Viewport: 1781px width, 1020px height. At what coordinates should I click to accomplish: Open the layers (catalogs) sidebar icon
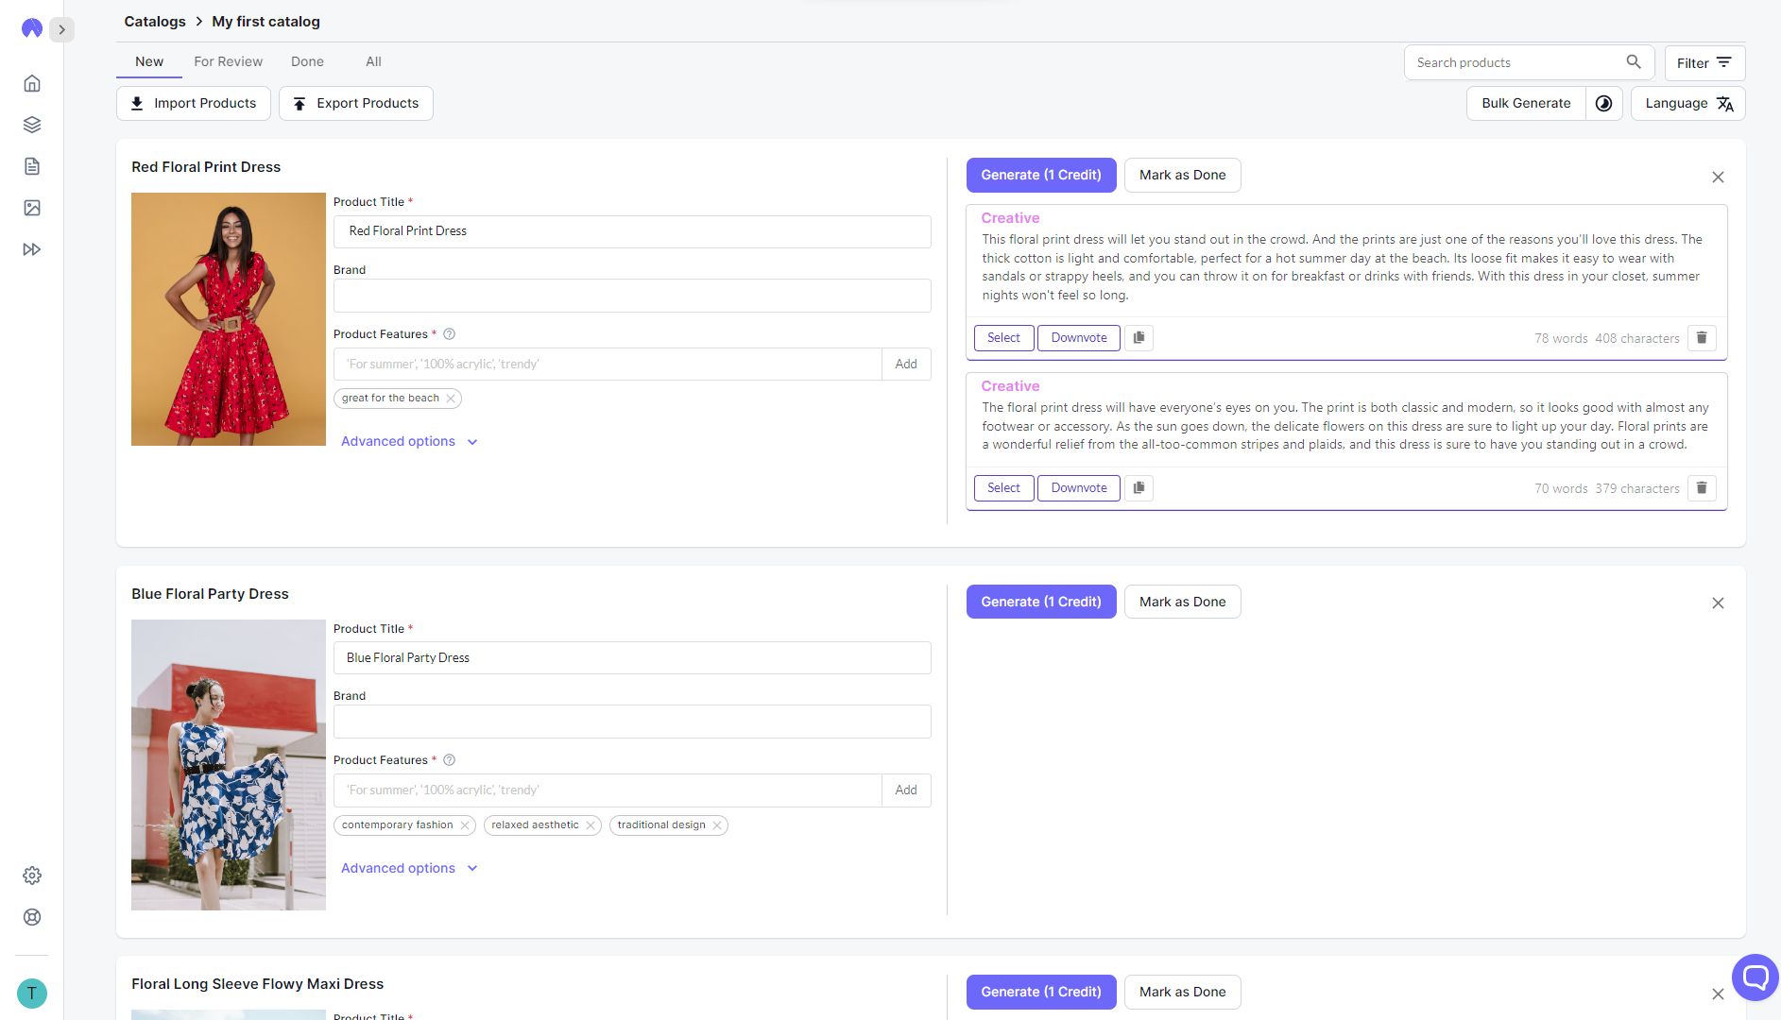(x=32, y=125)
